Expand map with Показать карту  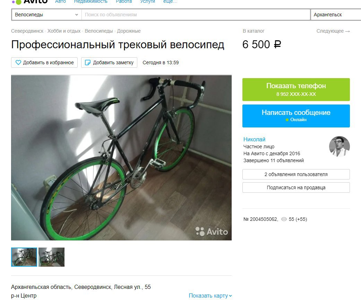click(210, 295)
